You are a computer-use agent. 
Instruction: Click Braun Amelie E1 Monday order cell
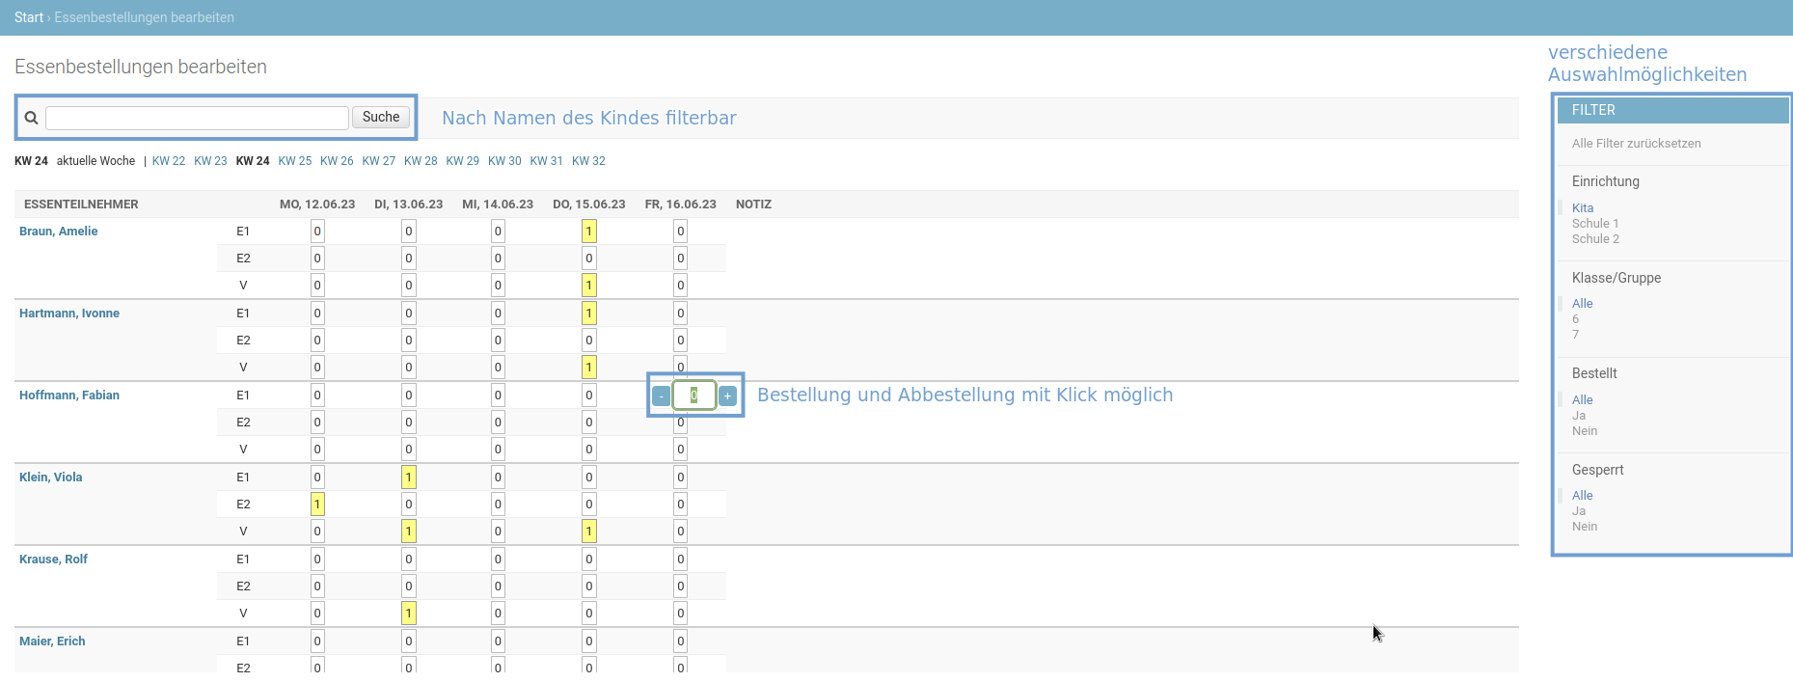pos(317,232)
